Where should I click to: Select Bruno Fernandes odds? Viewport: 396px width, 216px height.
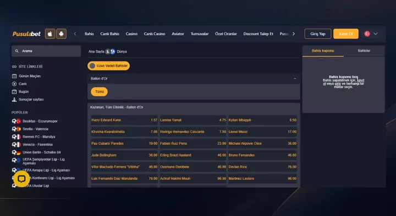pos(262,155)
